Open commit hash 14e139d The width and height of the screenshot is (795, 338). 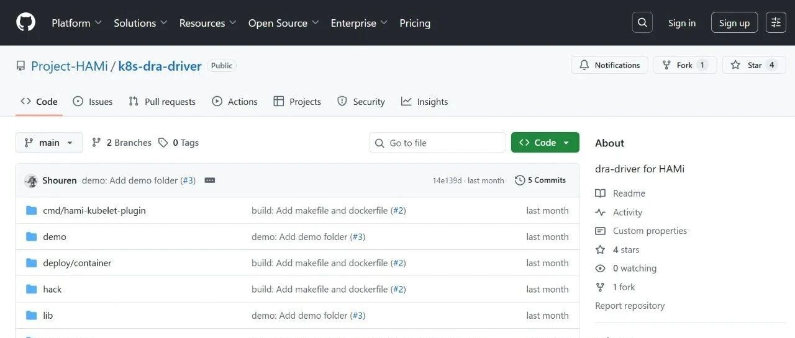click(x=447, y=180)
